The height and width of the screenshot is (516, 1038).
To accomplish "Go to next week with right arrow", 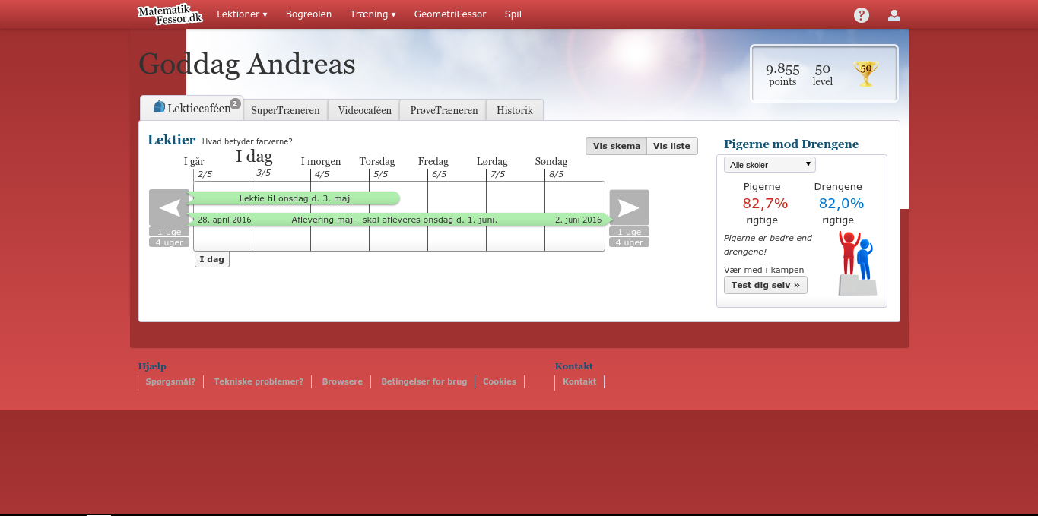I will click(x=630, y=207).
